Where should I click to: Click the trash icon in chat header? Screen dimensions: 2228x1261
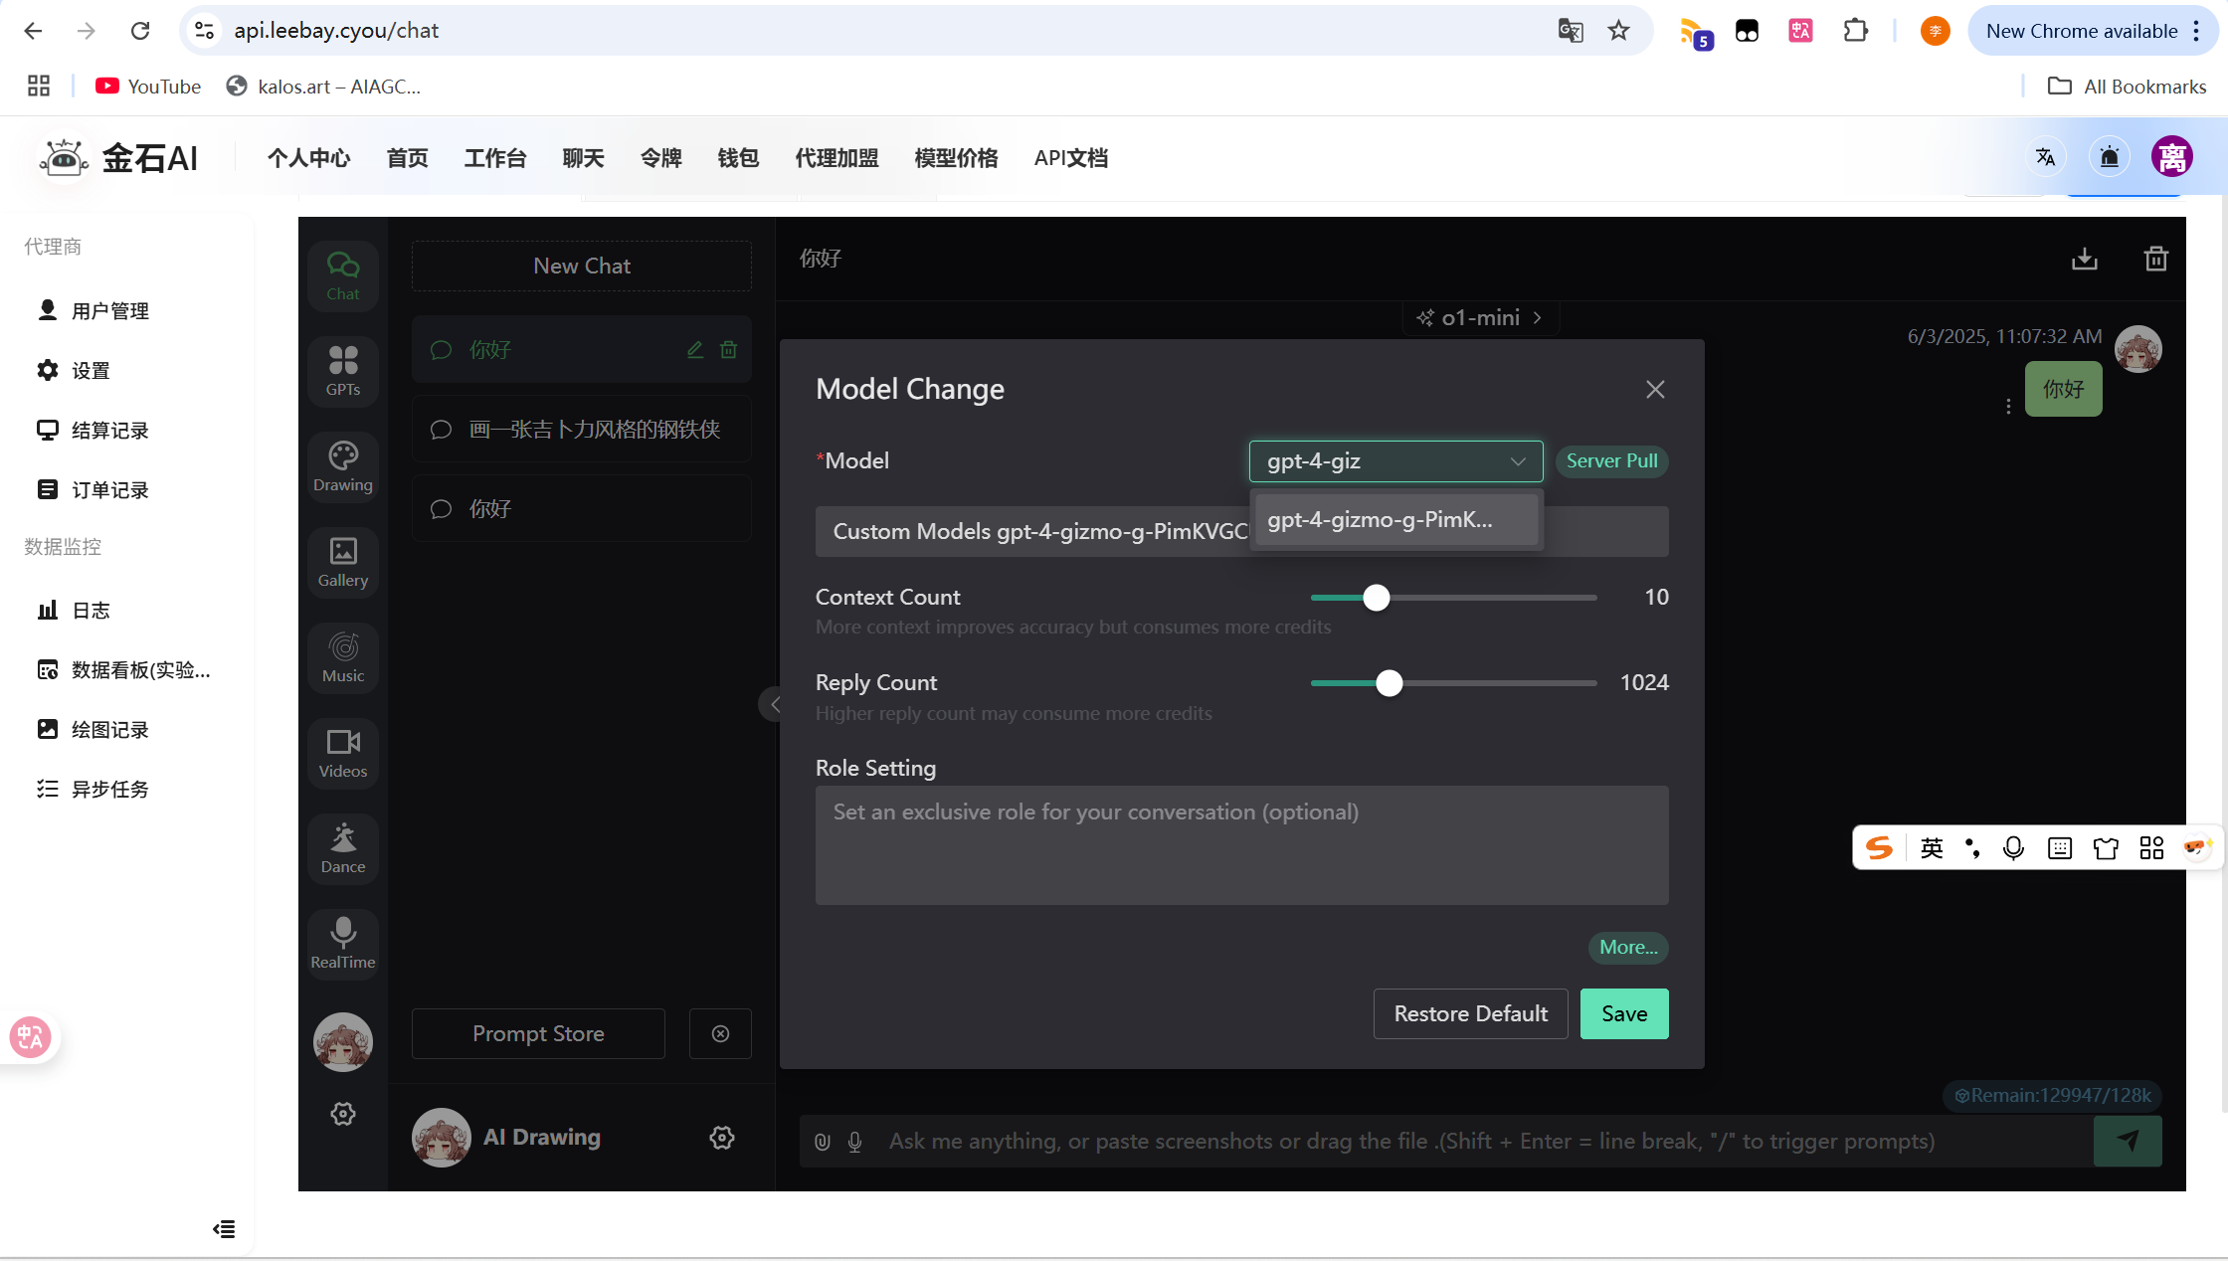(2155, 260)
